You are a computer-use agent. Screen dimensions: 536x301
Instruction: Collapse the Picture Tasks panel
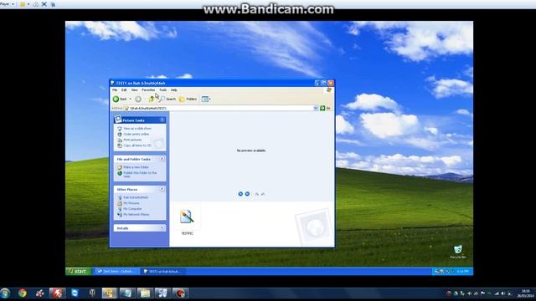pos(162,120)
